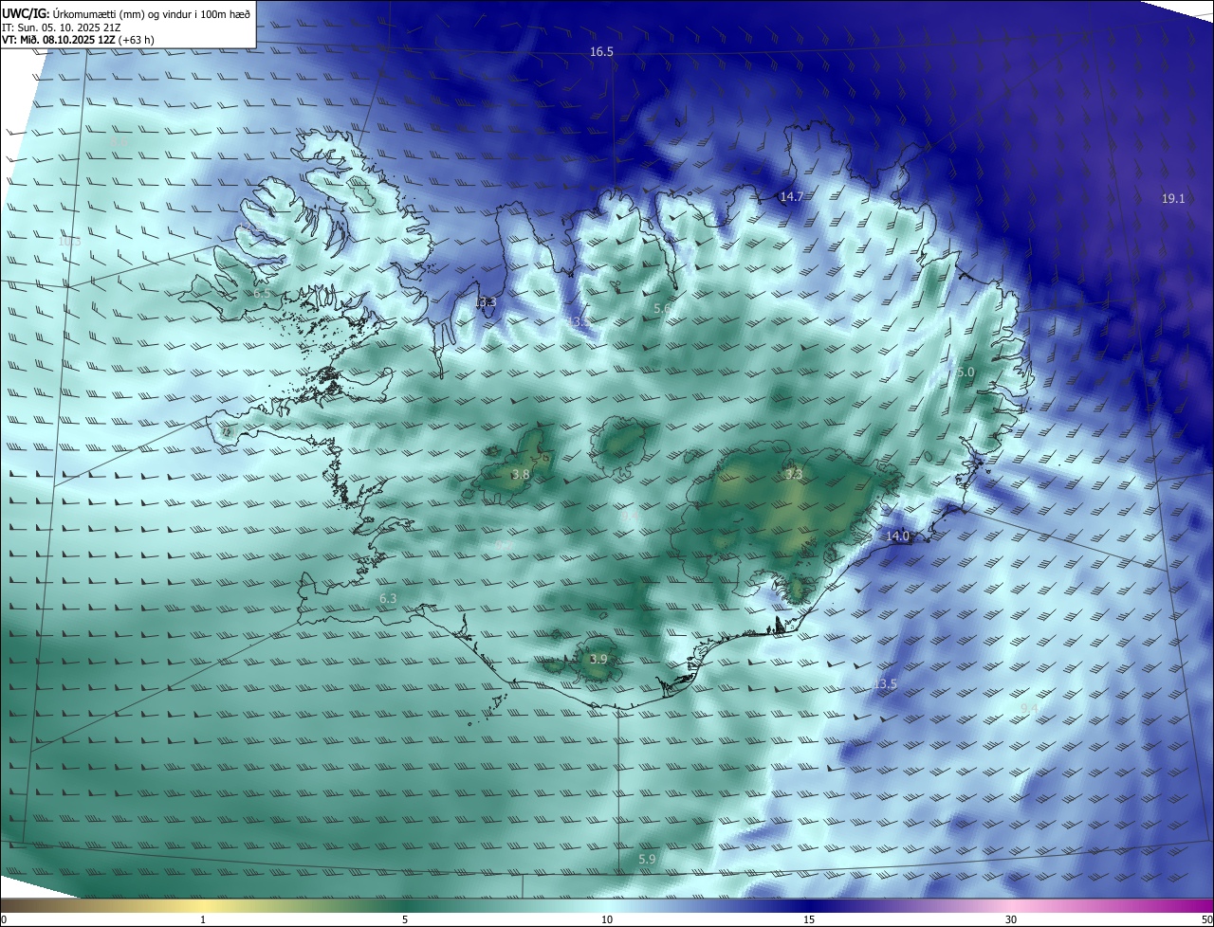This screenshot has width=1214, height=927.
Task: Click the 3.8 value label
Action: (x=521, y=475)
